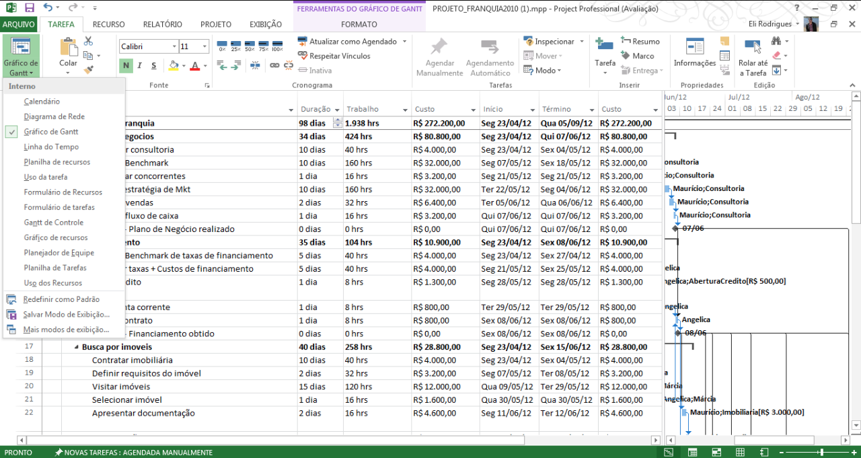Click the Informações task information icon

694,53
